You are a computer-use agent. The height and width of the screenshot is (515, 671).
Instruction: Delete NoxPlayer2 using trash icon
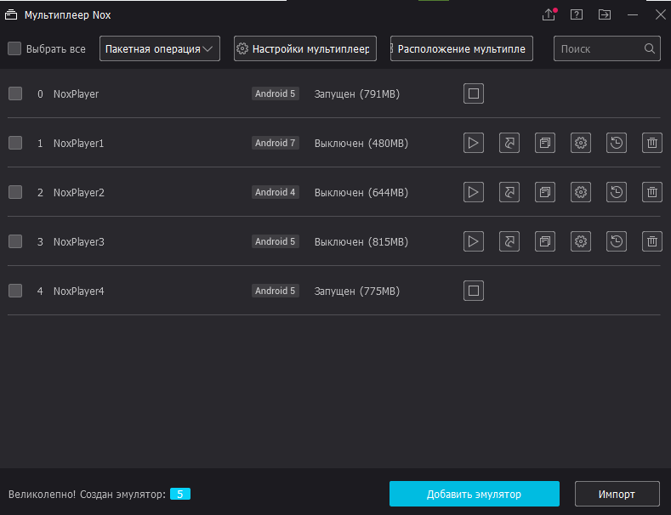click(652, 192)
